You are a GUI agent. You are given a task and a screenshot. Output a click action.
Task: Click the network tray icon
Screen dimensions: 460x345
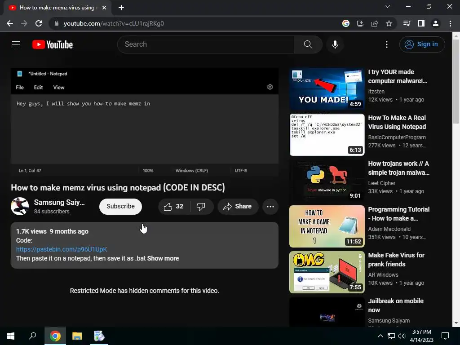pyautogui.click(x=391, y=336)
